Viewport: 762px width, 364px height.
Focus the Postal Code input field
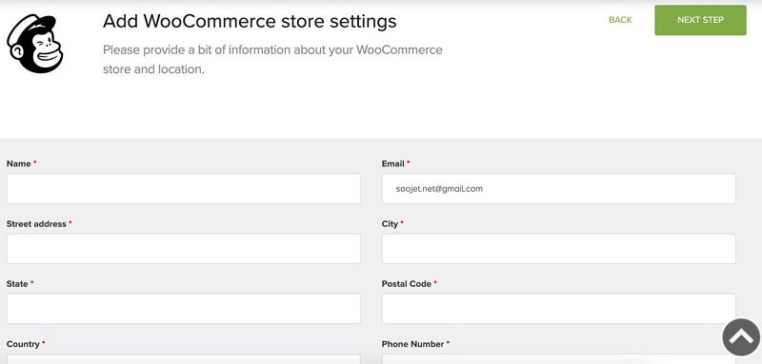[x=558, y=309]
